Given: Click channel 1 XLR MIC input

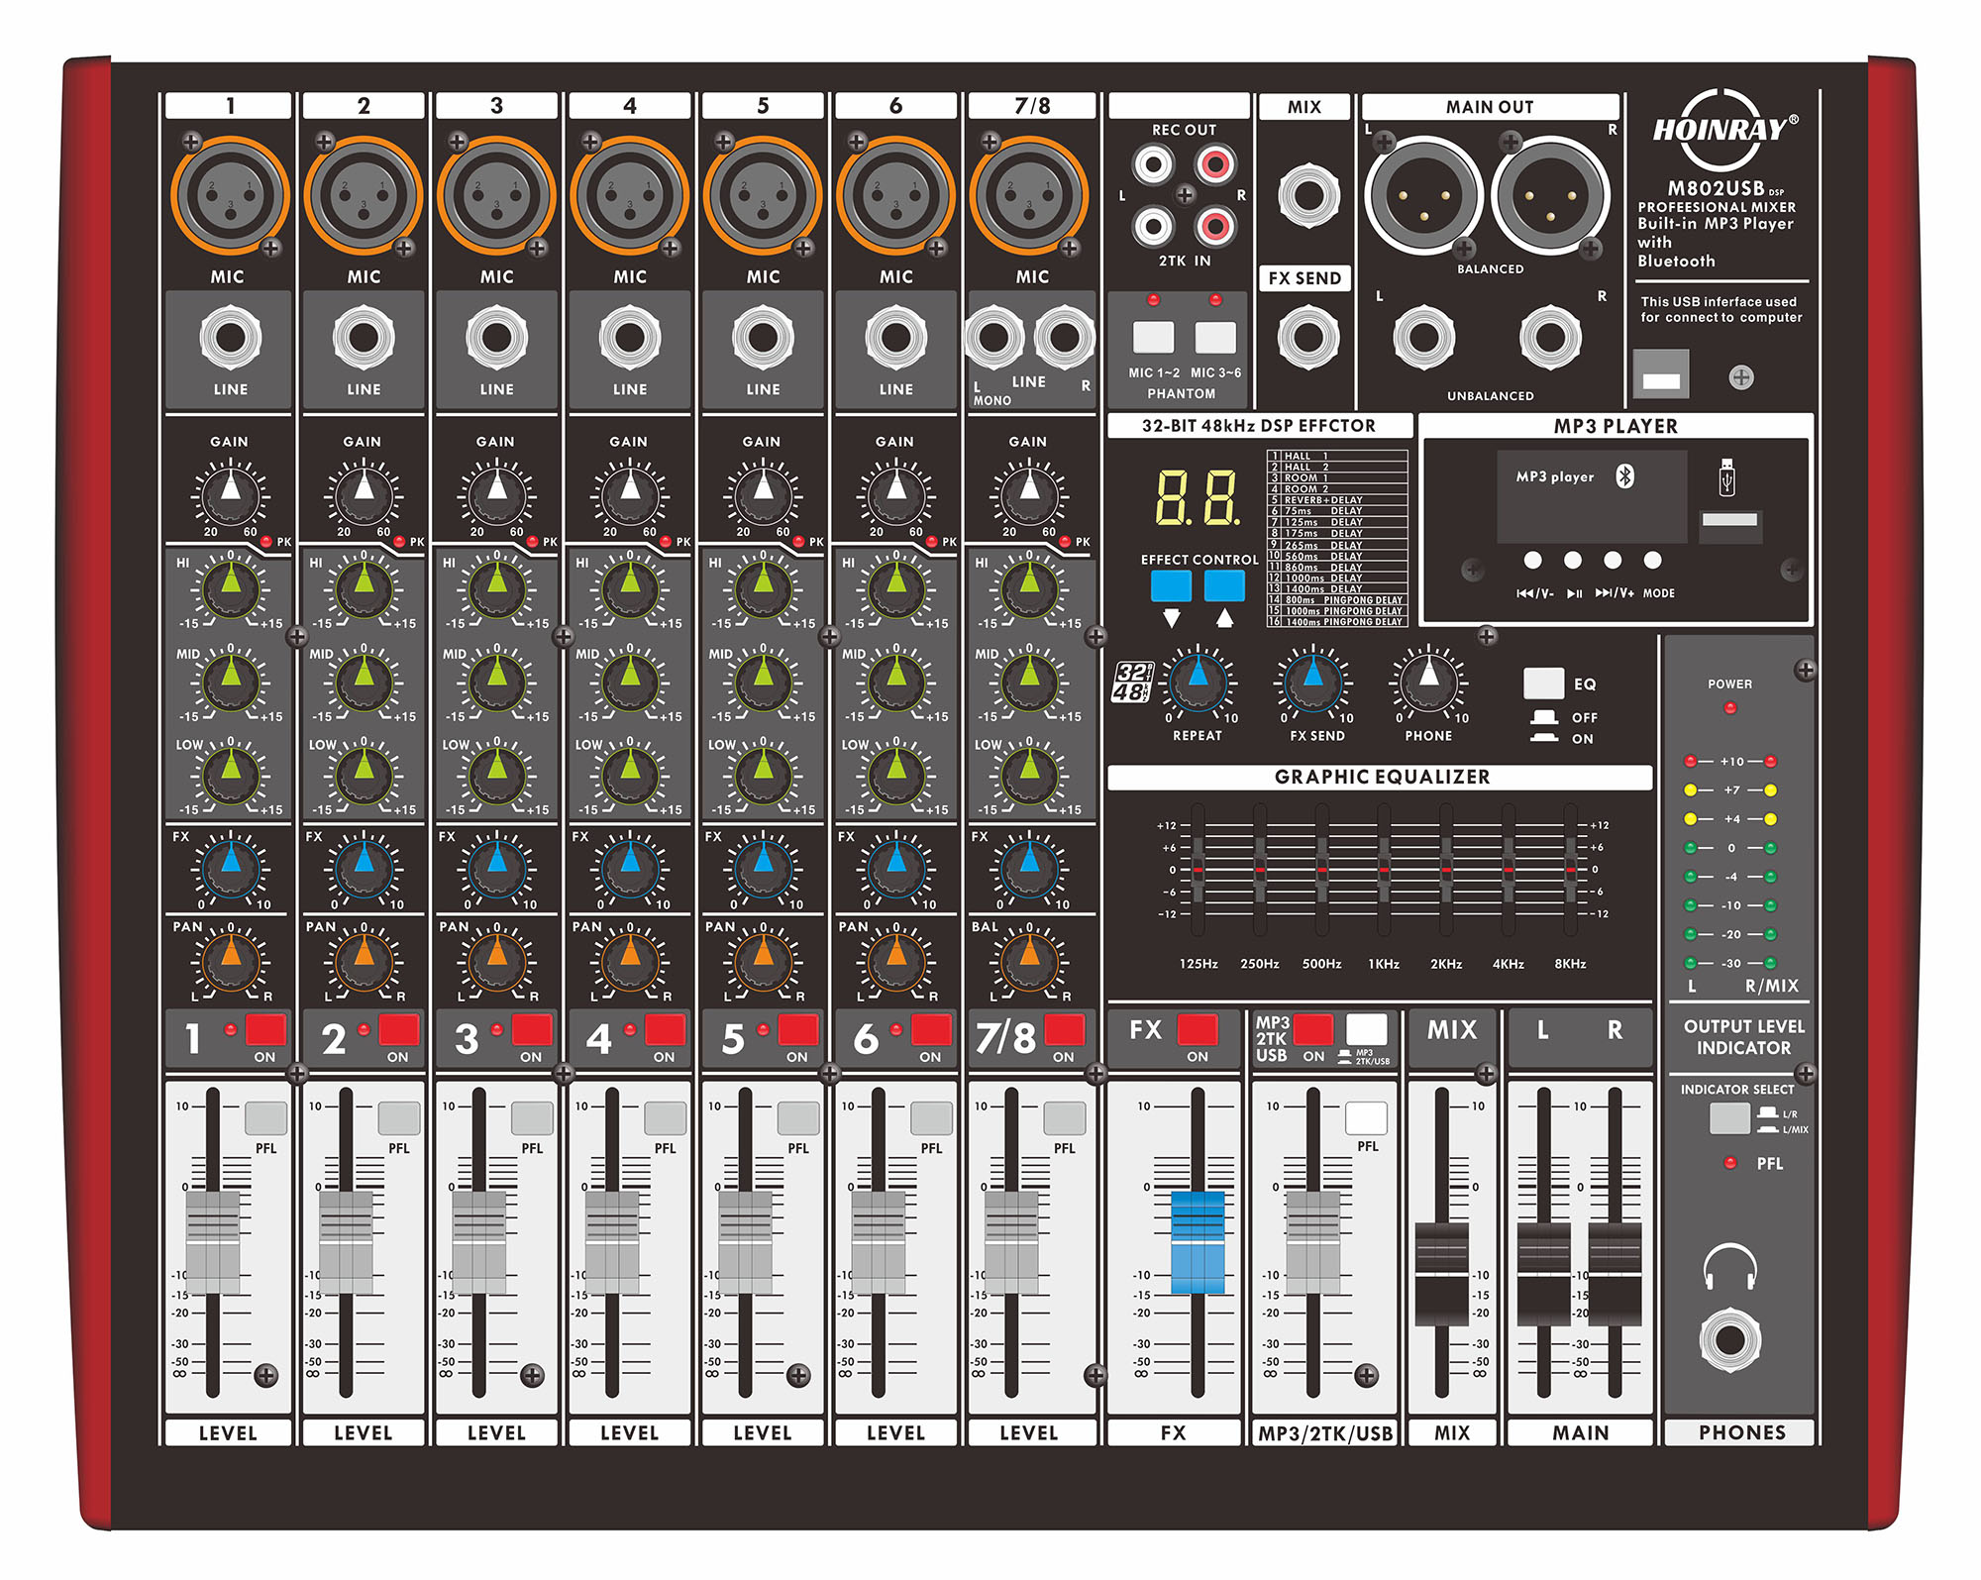Looking at the screenshot, I should click(230, 195).
